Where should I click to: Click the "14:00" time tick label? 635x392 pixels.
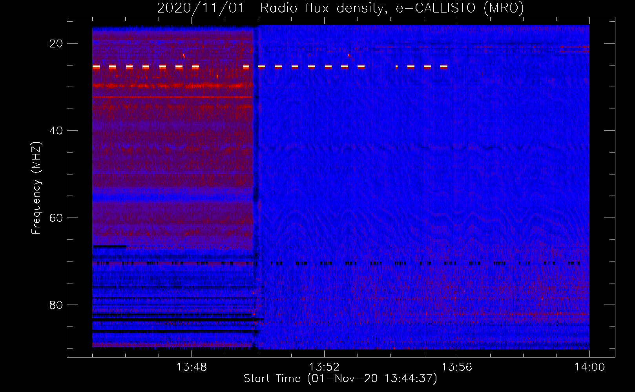(x=590, y=367)
